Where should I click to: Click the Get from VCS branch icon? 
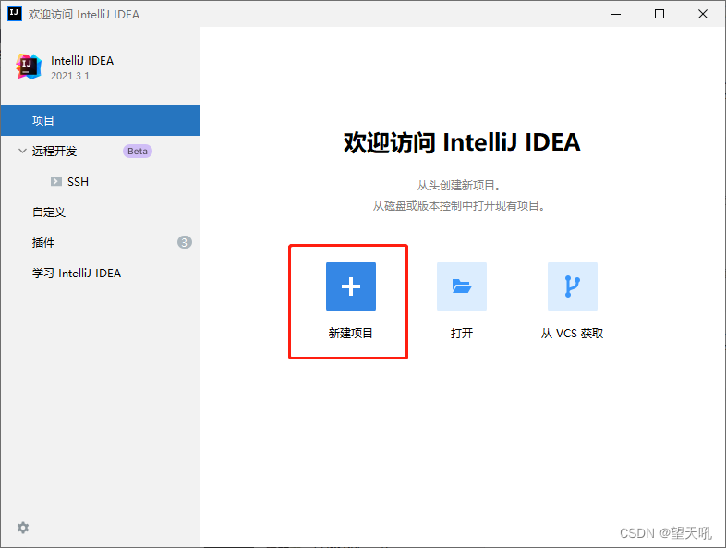tap(573, 286)
